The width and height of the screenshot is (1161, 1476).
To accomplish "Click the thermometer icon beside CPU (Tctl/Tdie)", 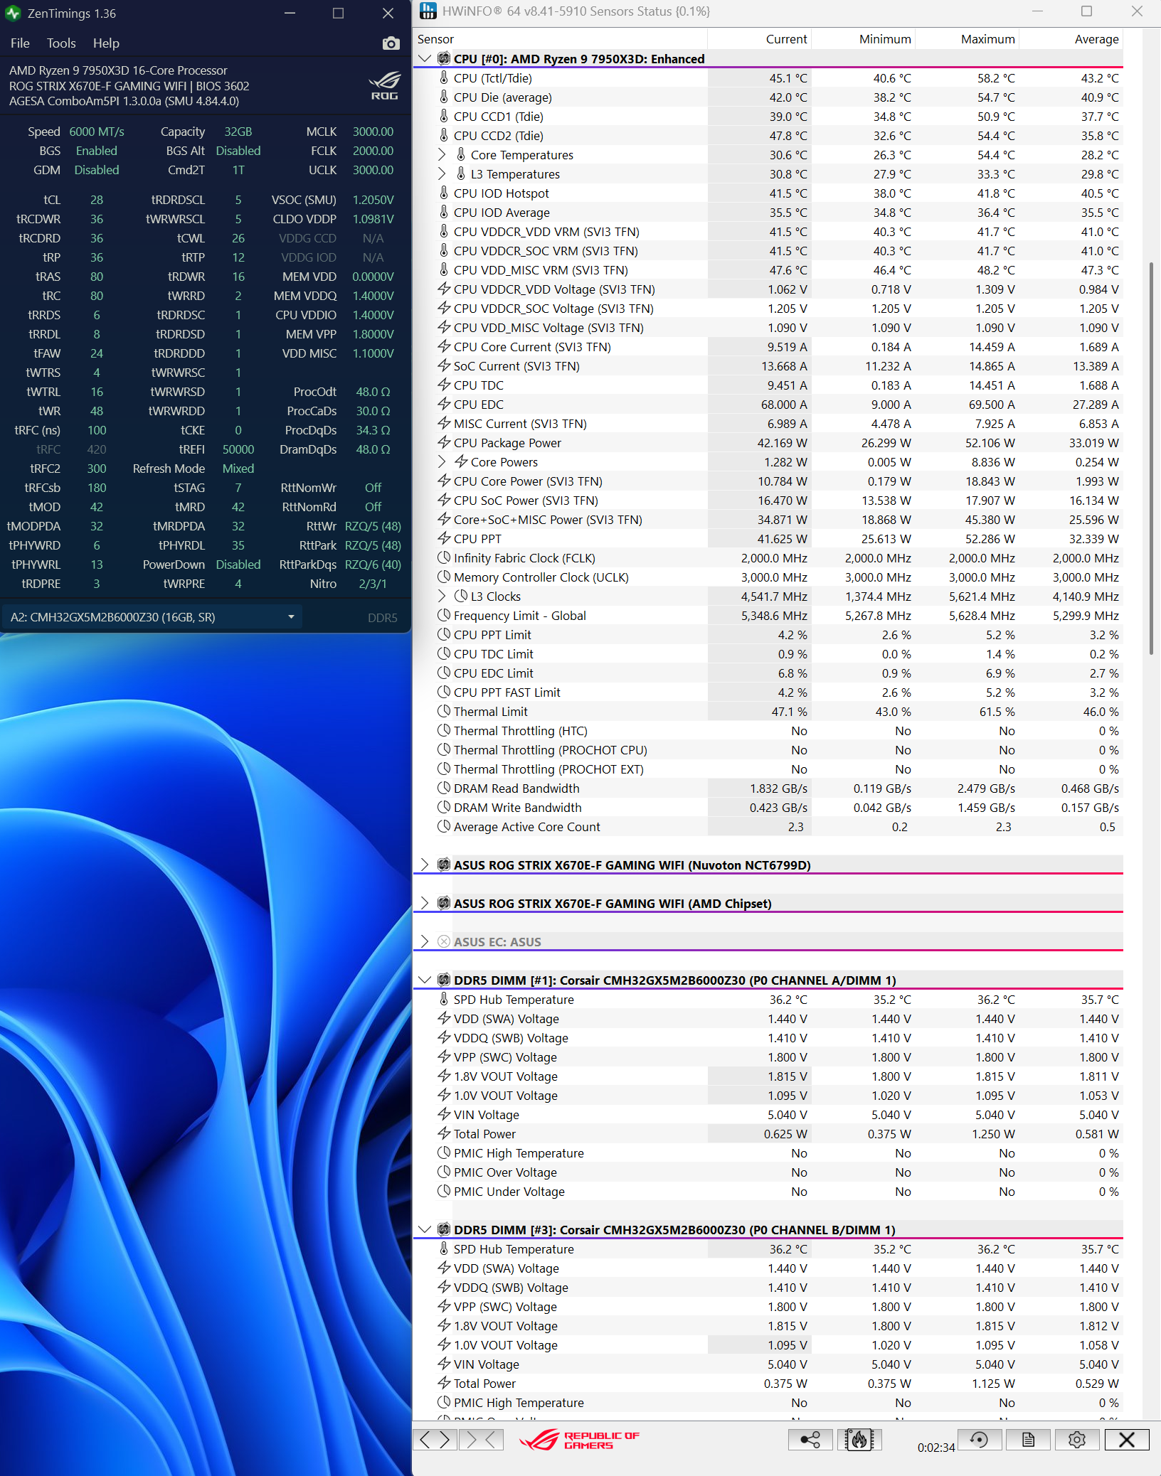I will point(444,77).
